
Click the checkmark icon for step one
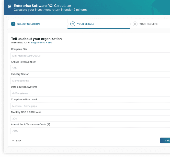pos(13,24)
